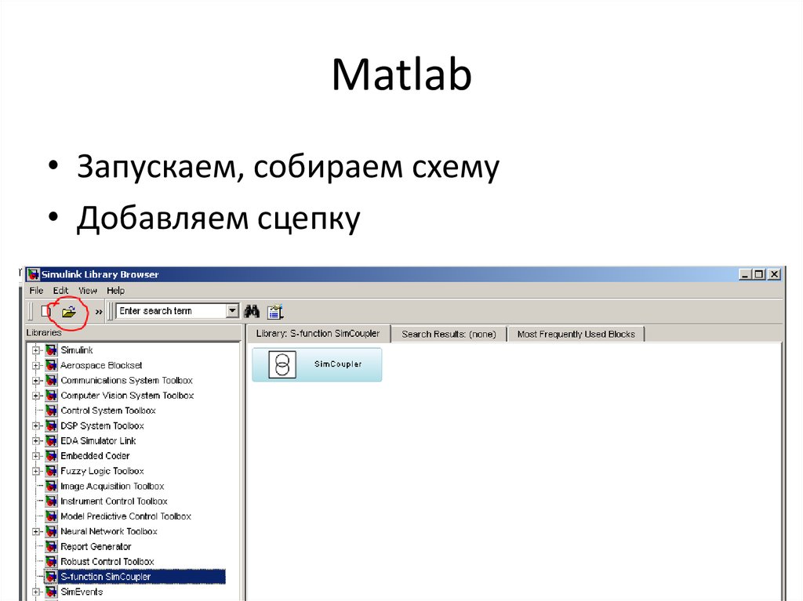The image size is (803, 601).
Task: Open the File menu
Action: (x=35, y=290)
